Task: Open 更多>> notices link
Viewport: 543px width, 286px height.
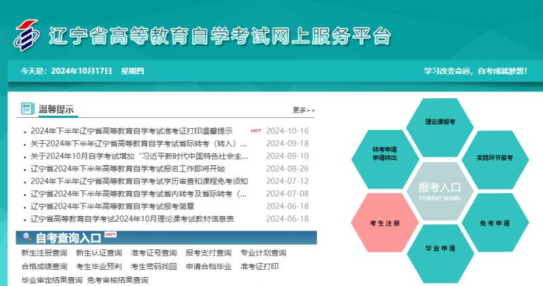Action: click(x=303, y=110)
